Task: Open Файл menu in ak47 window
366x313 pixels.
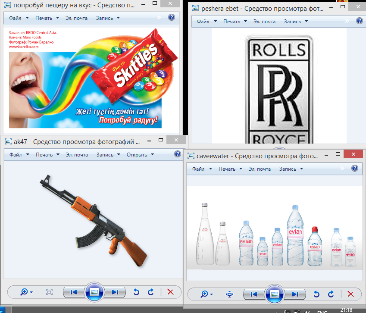Action: pos(19,154)
